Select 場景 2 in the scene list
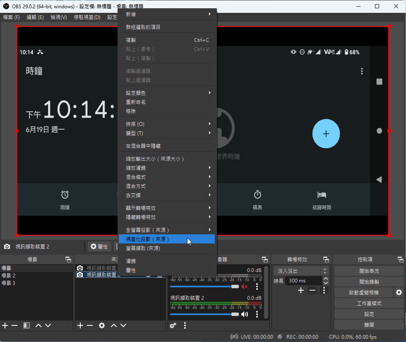The image size is (406, 342). 9,276
